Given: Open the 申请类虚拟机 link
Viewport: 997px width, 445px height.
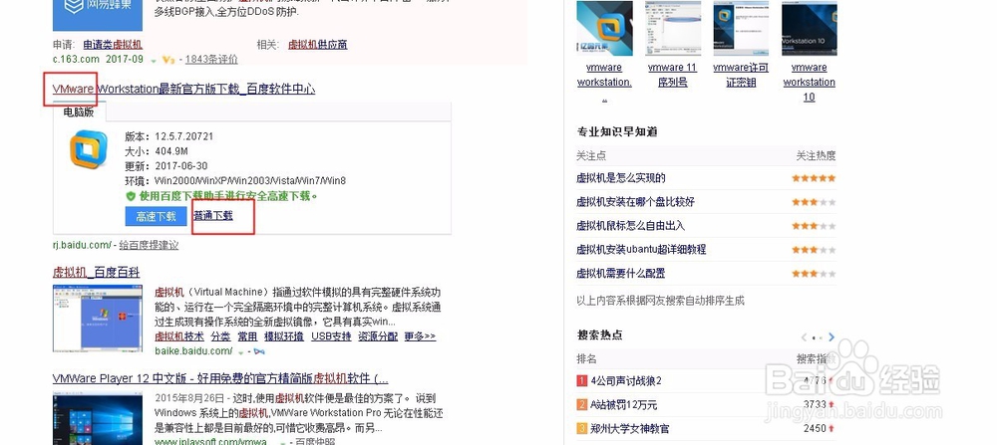Looking at the screenshot, I should tap(113, 45).
